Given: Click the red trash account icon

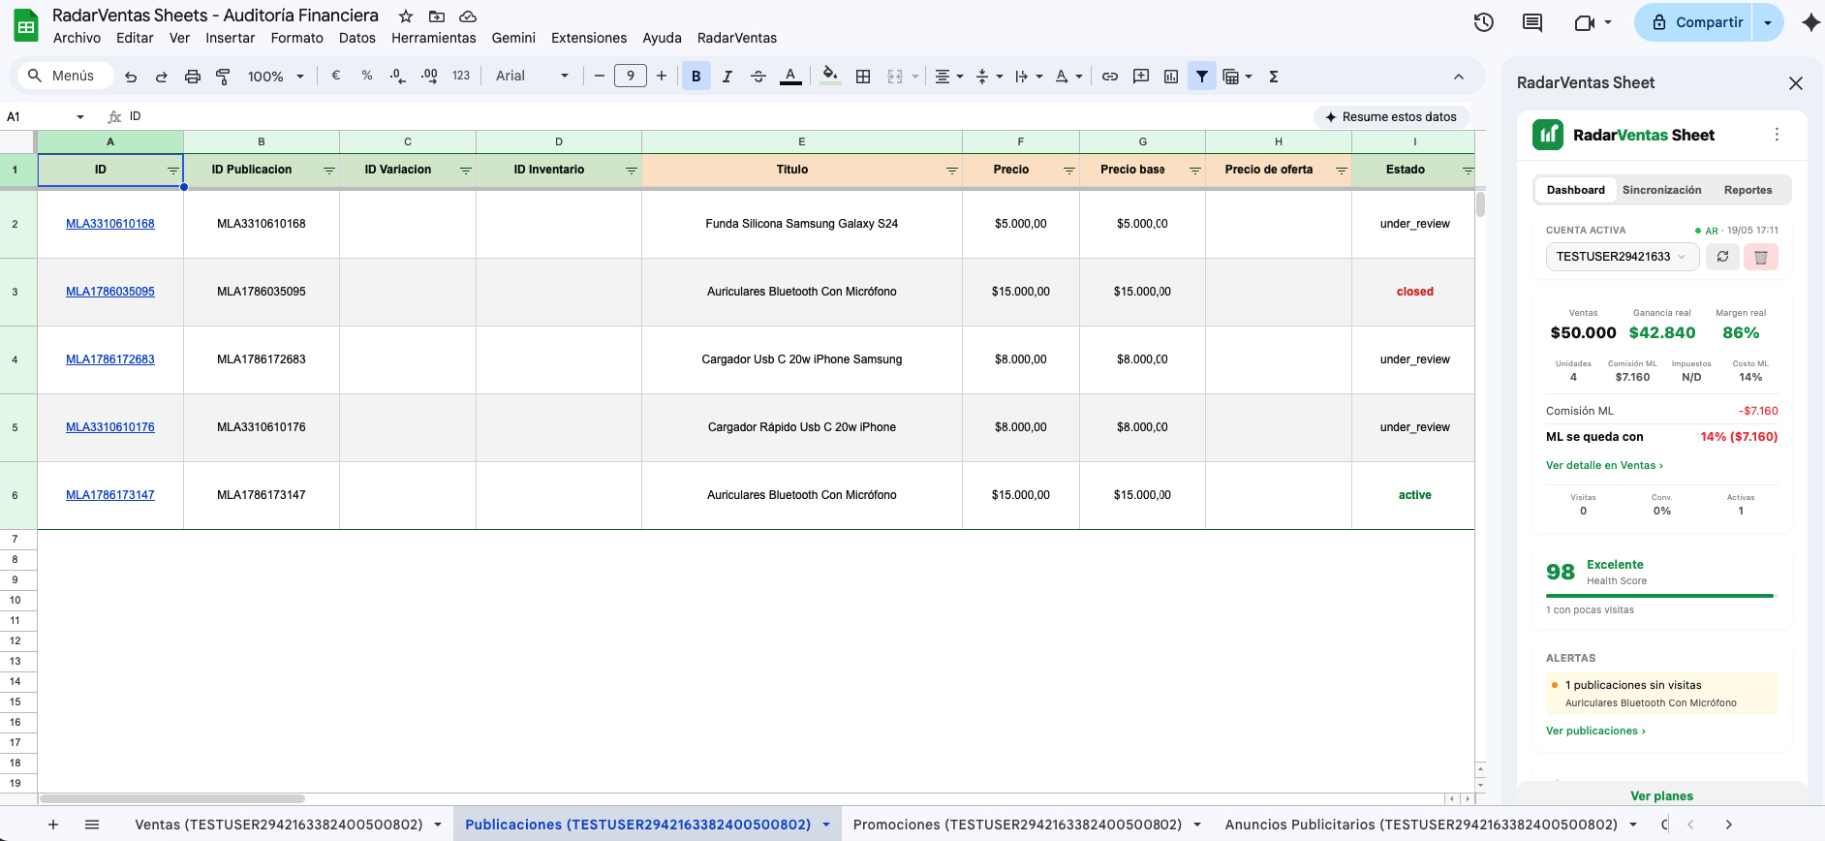Looking at the screenshot, I should tap(1761, 257).
